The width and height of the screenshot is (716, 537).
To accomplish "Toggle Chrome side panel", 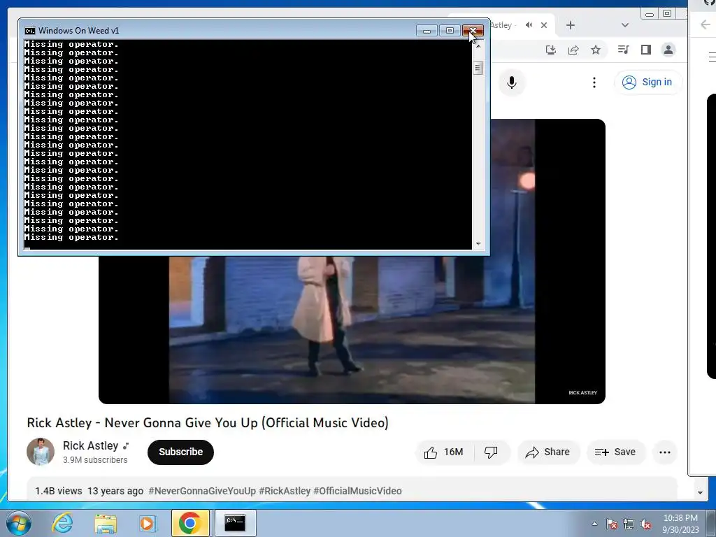I will pos(645,50).
